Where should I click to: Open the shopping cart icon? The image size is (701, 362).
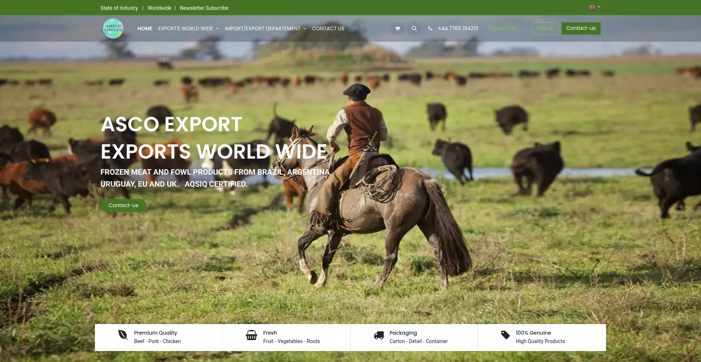click(398, 28)
